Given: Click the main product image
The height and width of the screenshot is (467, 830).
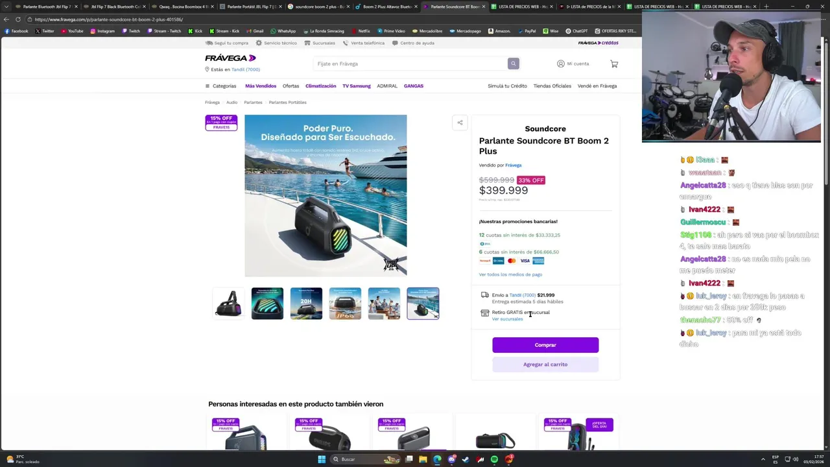Looking at the screenshot, I should click(x=326, y=196).
